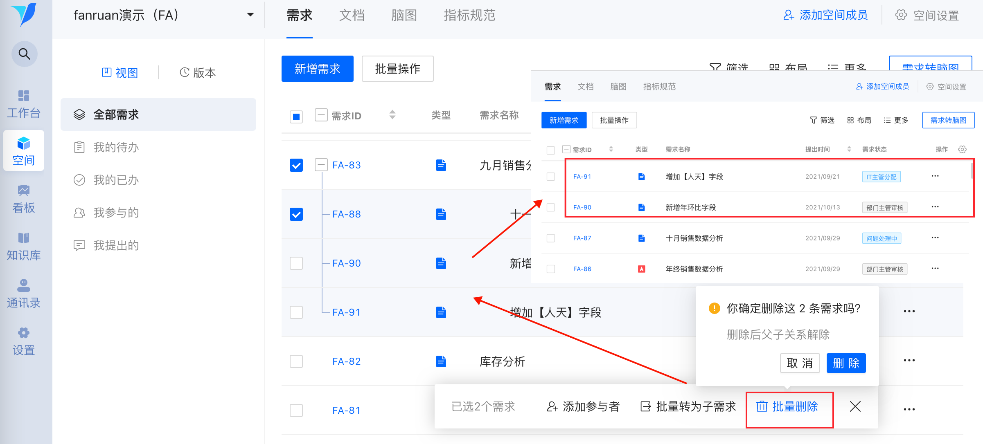983x444 pixels.
Task: Select 我的待办 in the left view list
Action: (x=116, y=147)
